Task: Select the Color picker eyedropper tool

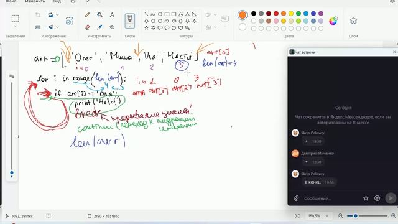Action: (x=99, y=27)
